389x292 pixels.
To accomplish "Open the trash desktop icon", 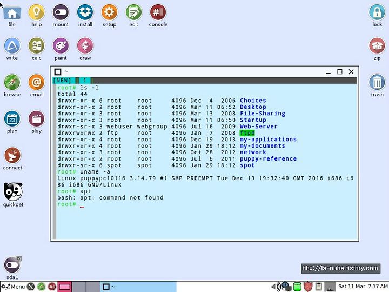I will point(377,82).
